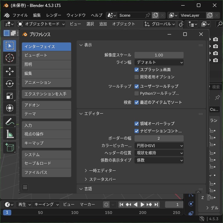
Task: Jump to previous keyframe
Action: click(x=129, y=205)
